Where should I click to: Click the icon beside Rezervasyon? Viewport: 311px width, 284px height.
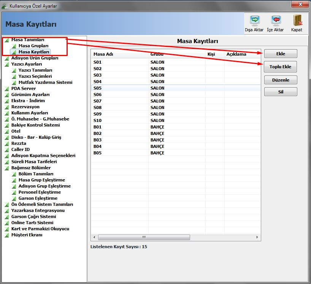(x=7, y=107)
